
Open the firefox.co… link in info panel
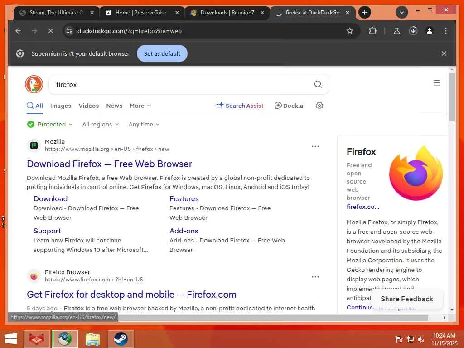(x=363, y=207)
